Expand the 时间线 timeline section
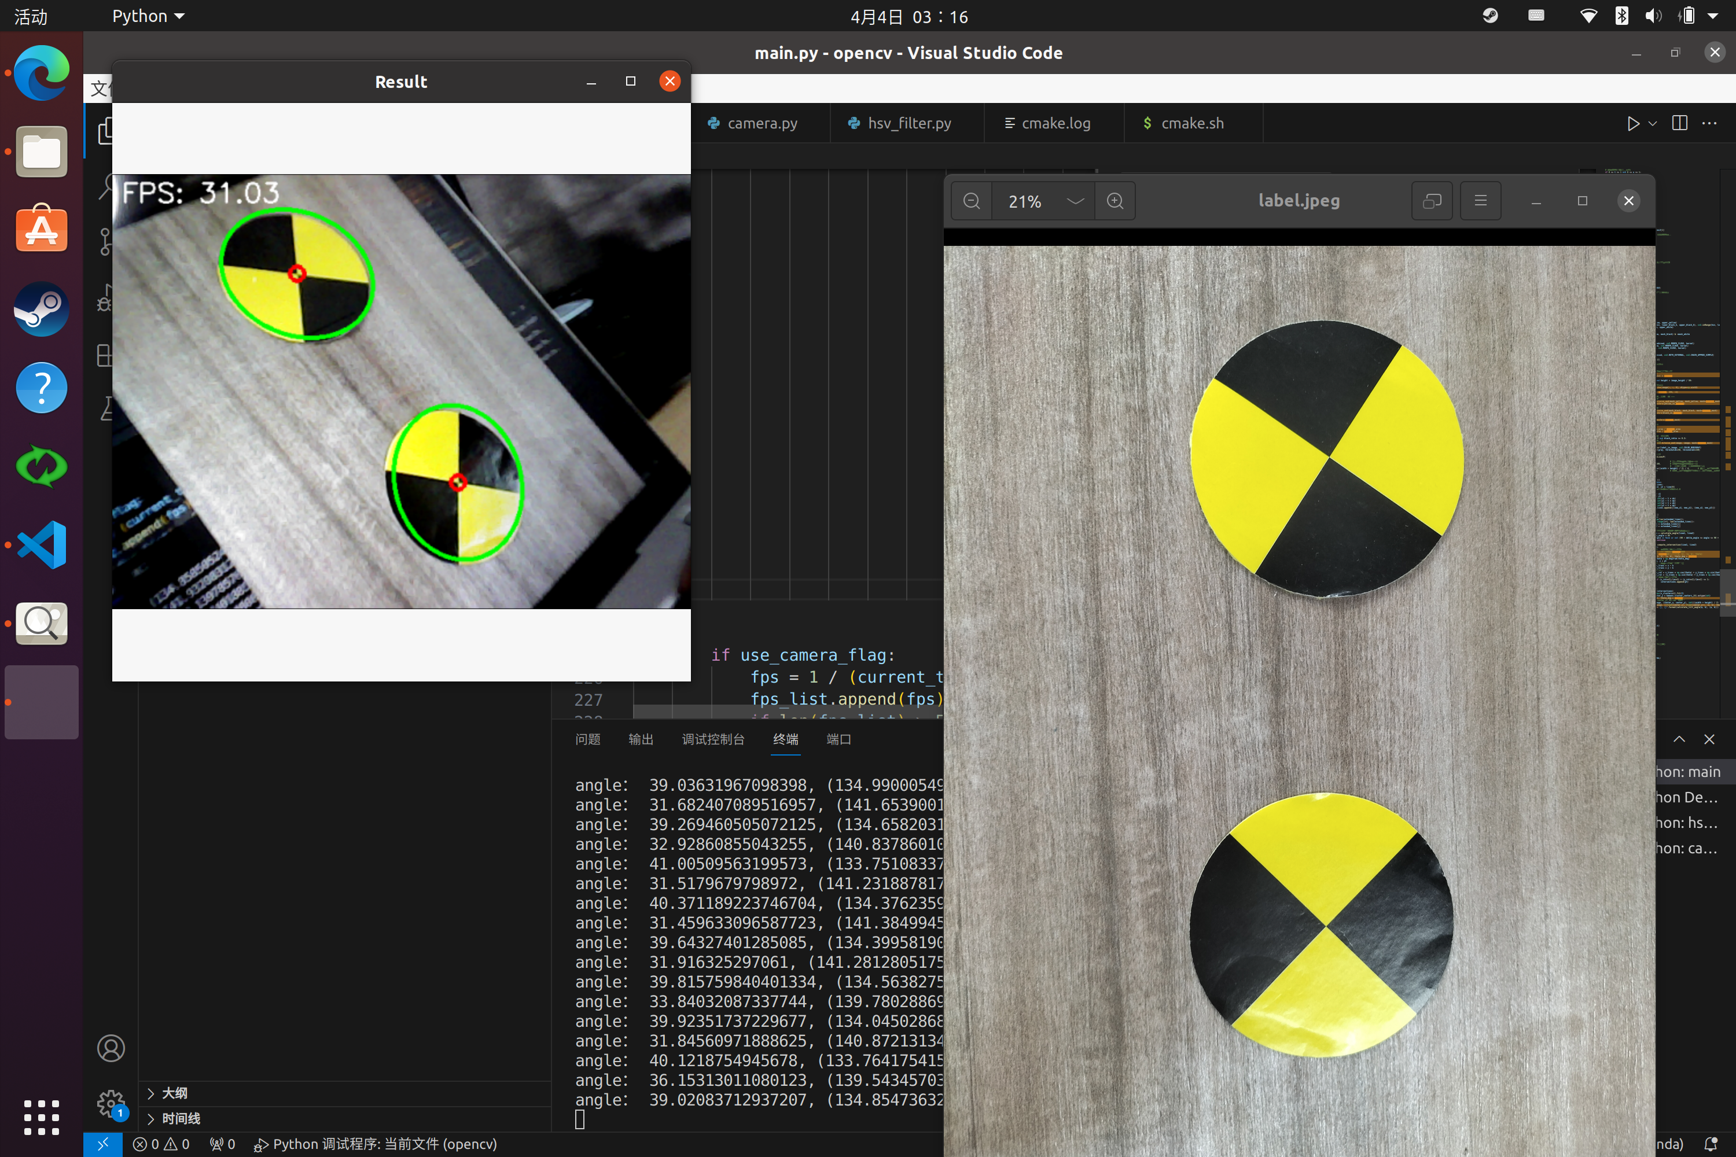This screenshot has width=1736, height=1157. [181, 1119]
